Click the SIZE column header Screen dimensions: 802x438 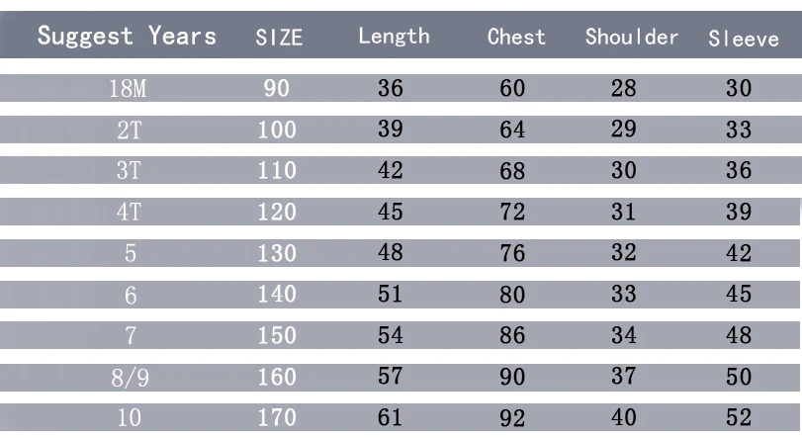tap(279, 38)
